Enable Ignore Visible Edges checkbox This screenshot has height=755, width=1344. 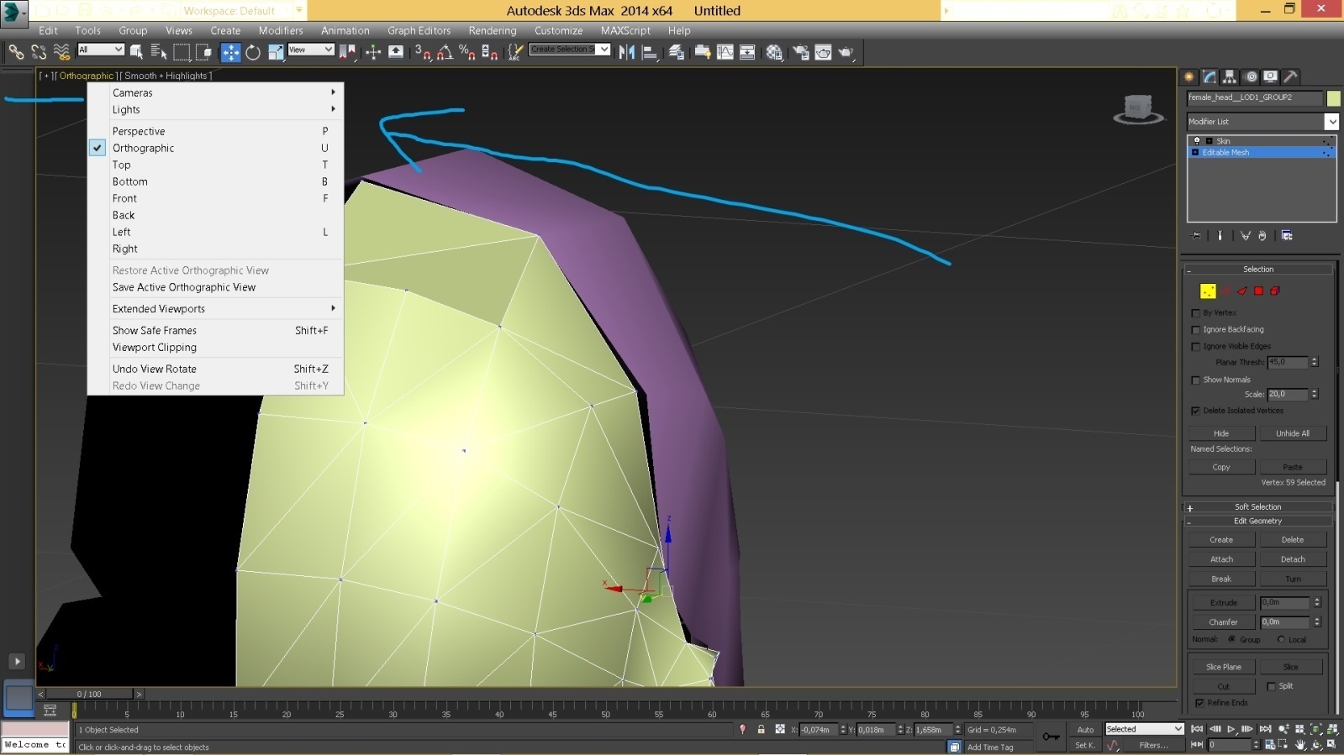click(1195, 347)
